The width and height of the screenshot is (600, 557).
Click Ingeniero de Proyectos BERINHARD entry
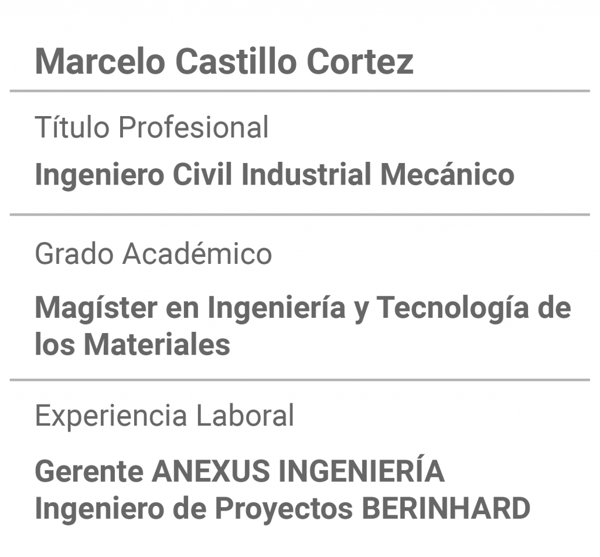pyautogui.click(x=282, y=509)
